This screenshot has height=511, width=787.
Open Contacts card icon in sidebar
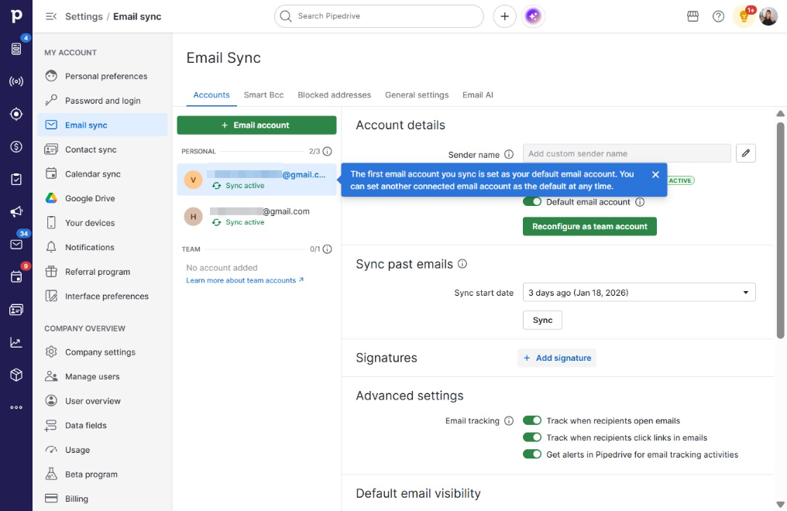[16, 310]
